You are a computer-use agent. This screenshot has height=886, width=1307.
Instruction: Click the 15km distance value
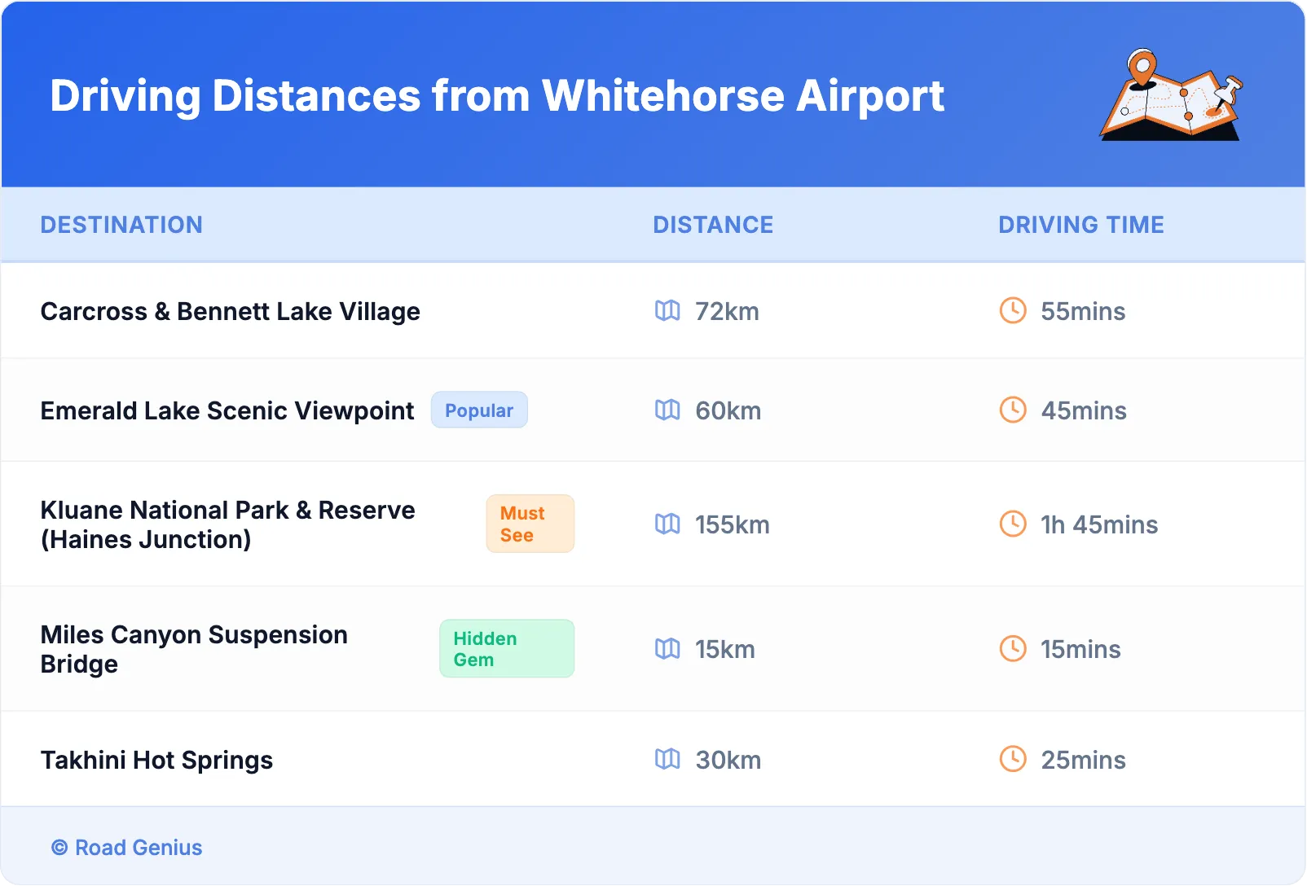[x=725, y=649]
